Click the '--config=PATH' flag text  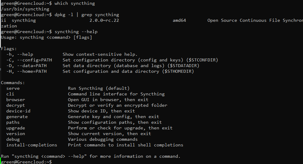click(x=35, y=60)
